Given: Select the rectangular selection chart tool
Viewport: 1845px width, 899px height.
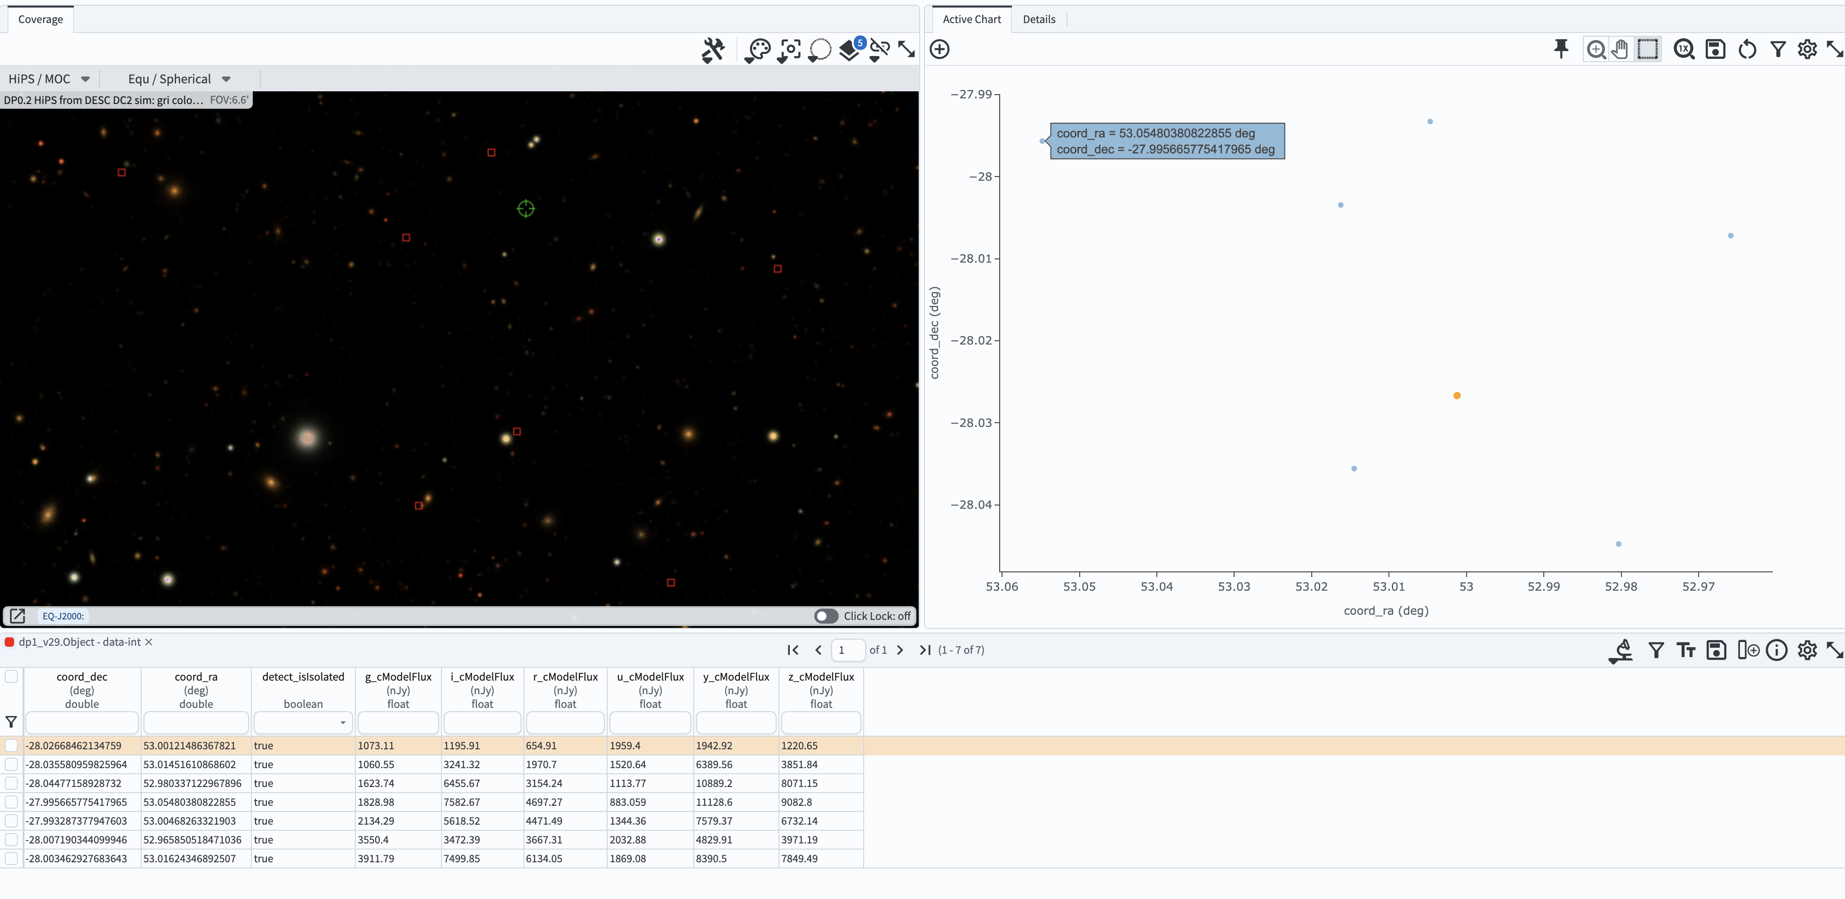Looking at the screenshot, I should tap(1647, 48).
